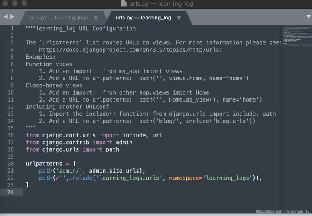This screenshot has height=216, width=312.
Task: Click 'Class-based views' on line 9
Action: (54, 85)
